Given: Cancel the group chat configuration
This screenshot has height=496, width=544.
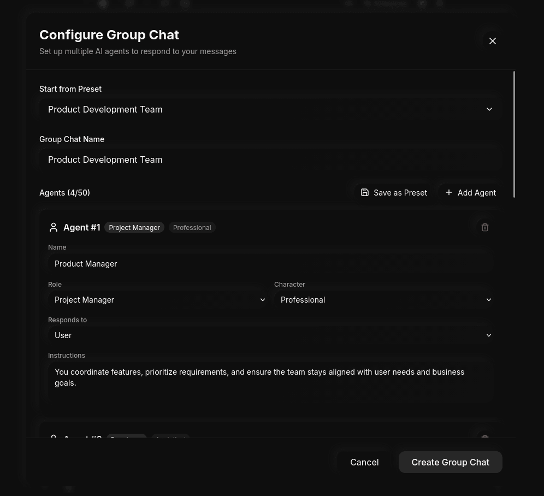Looking at the screenshot, I should [364, 462].
